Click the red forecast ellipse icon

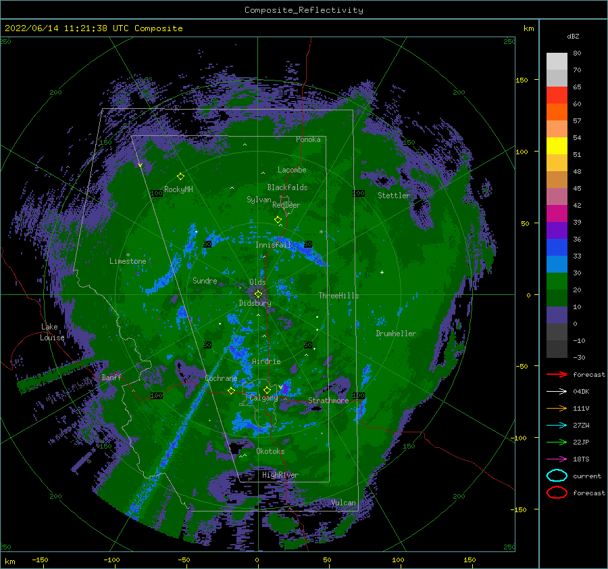[557, 493]
